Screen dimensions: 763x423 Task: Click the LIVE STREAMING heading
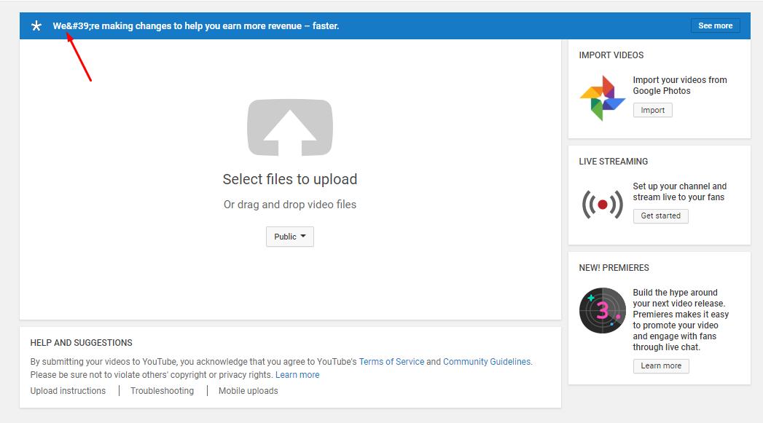[613, 162]
